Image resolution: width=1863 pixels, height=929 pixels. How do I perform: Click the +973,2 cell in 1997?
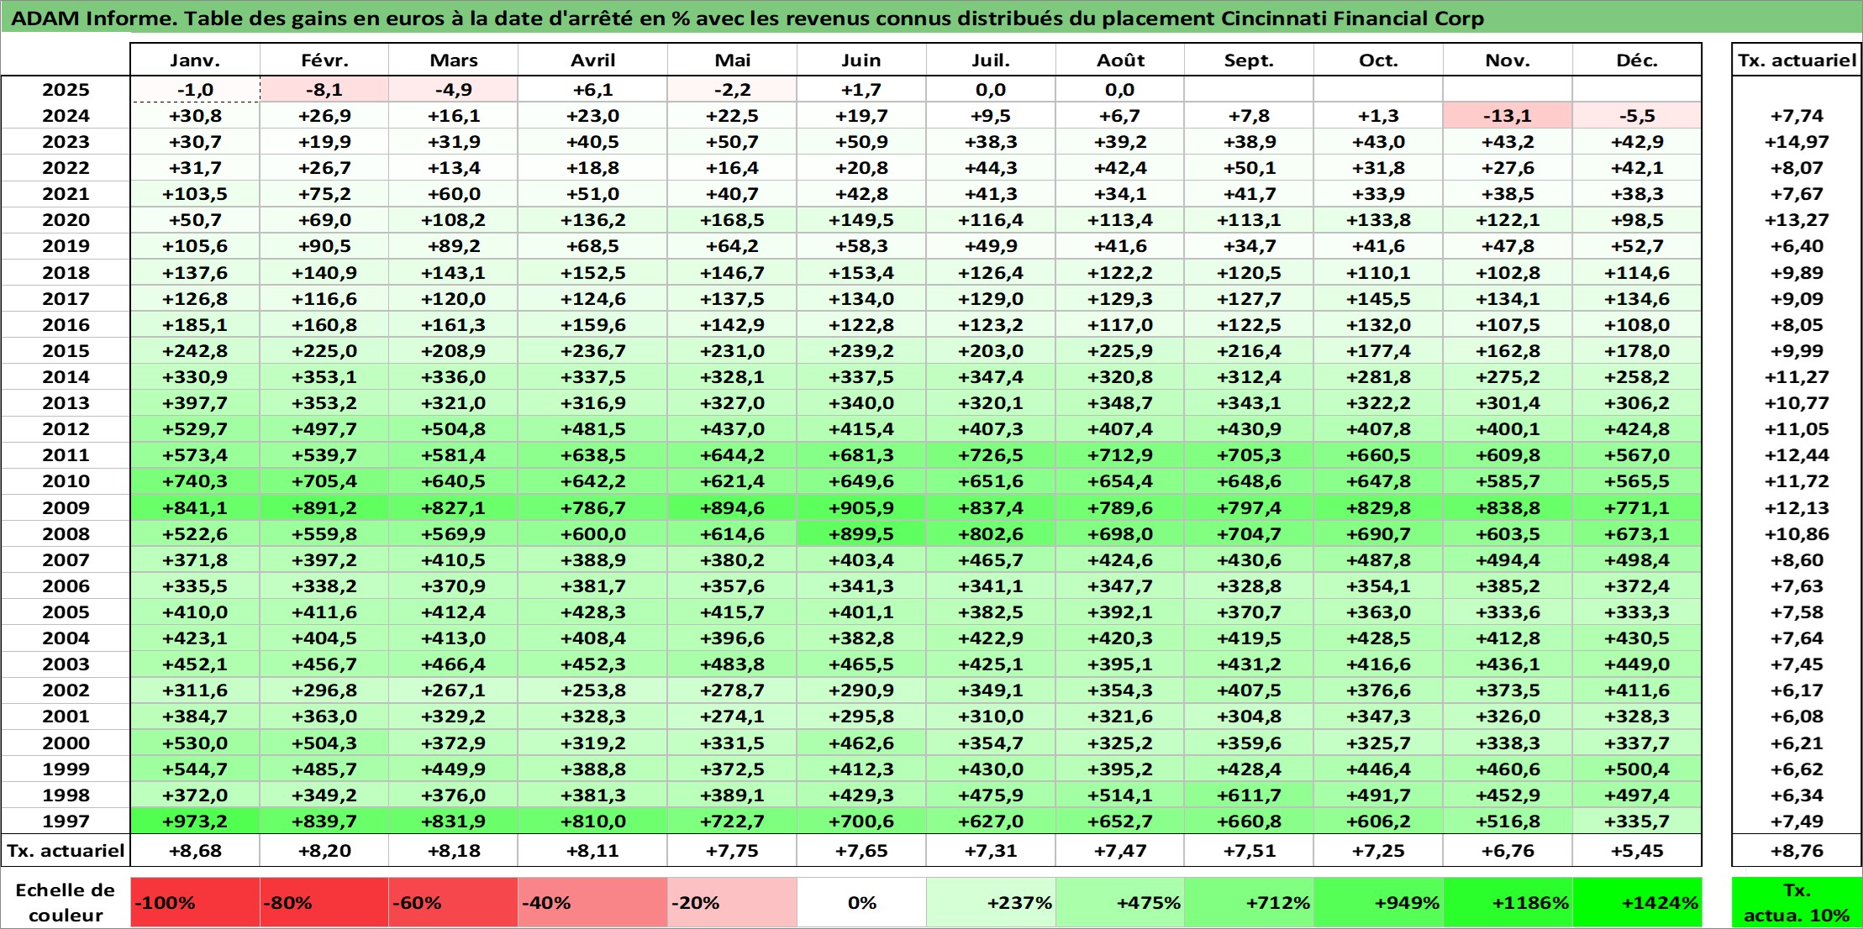coord(195,821)
